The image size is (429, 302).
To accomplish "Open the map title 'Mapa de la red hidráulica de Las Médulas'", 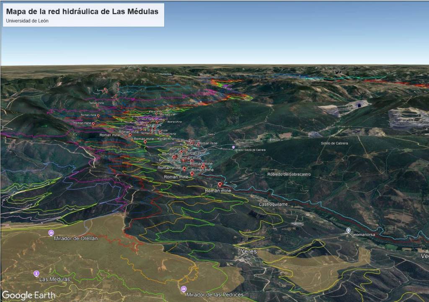I will point(83,12).
